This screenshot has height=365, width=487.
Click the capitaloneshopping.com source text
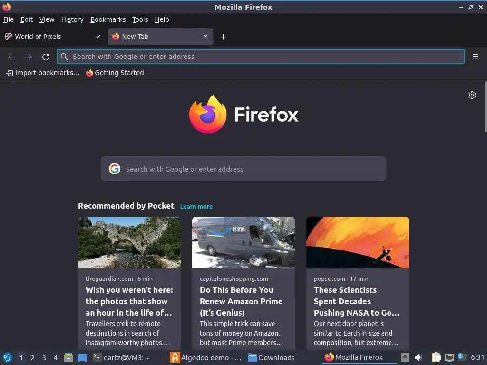(234, 279)
